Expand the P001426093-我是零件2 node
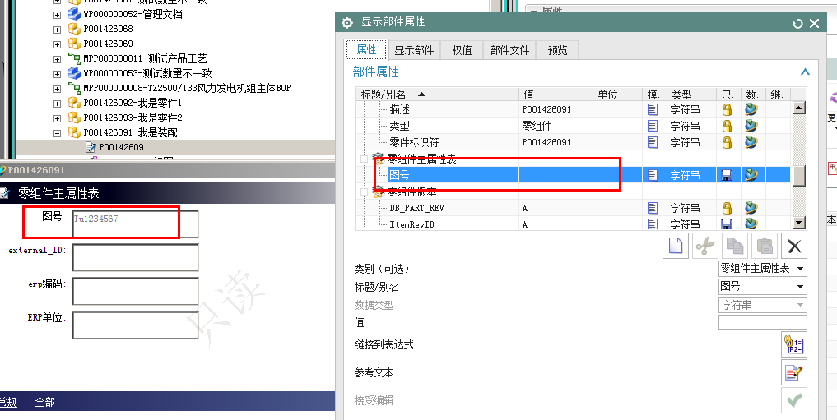 tap(57, 119)
